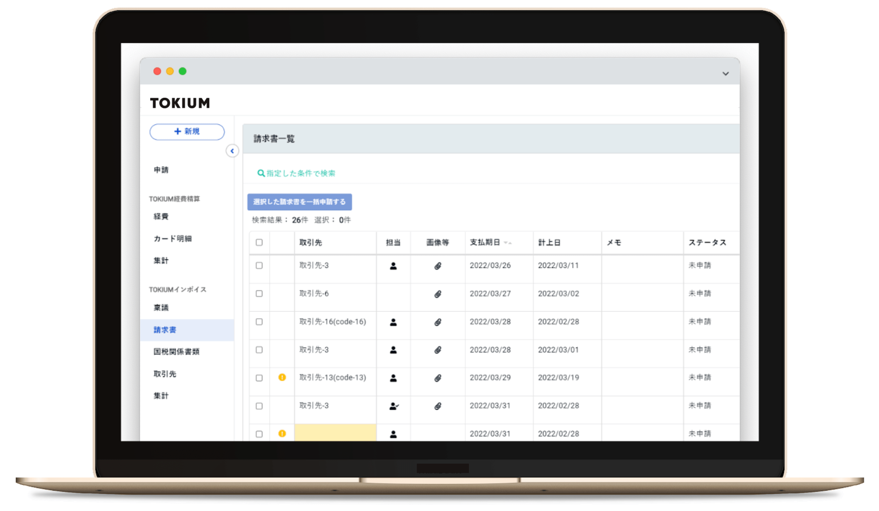879x511 pixels.
Task: Check the box for 取引先-6 row
Action: (x=259, y=294)
